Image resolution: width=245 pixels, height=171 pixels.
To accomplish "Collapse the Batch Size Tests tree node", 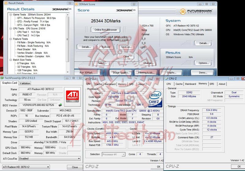I will pos(11,60).
